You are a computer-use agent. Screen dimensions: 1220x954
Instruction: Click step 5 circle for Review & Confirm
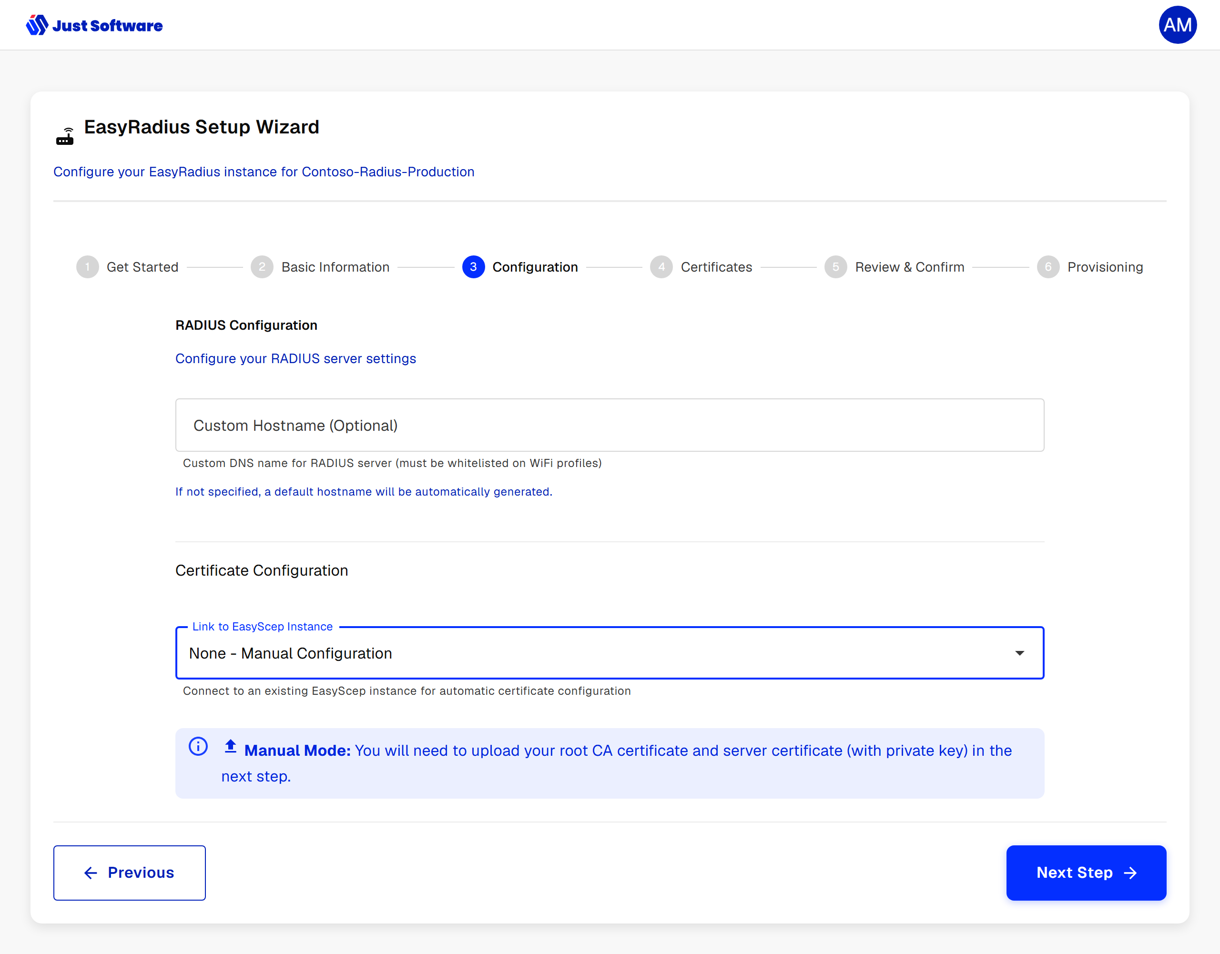click(836, 267)
